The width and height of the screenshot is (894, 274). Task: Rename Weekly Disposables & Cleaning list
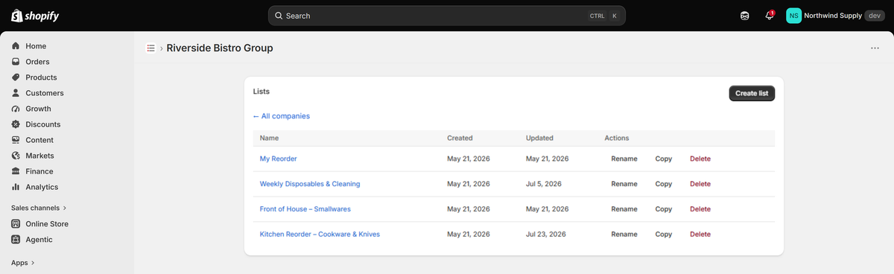click(x=624, y=184)
